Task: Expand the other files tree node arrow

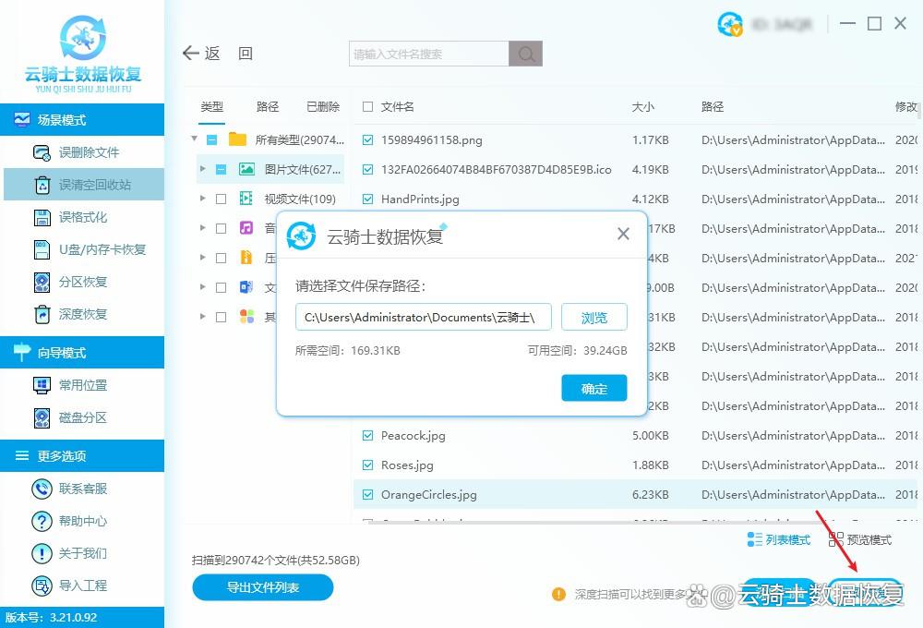Action: point(202,317)
